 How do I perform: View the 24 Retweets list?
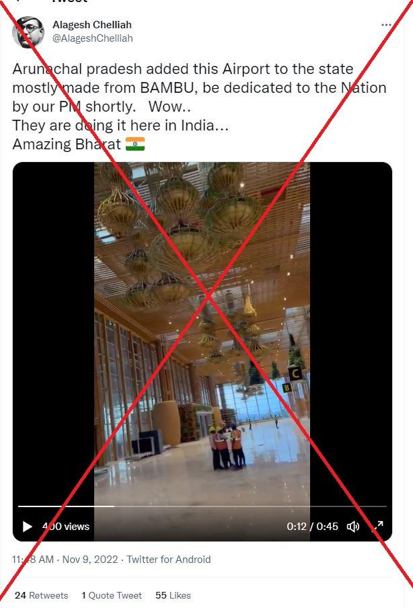[41, 595]
